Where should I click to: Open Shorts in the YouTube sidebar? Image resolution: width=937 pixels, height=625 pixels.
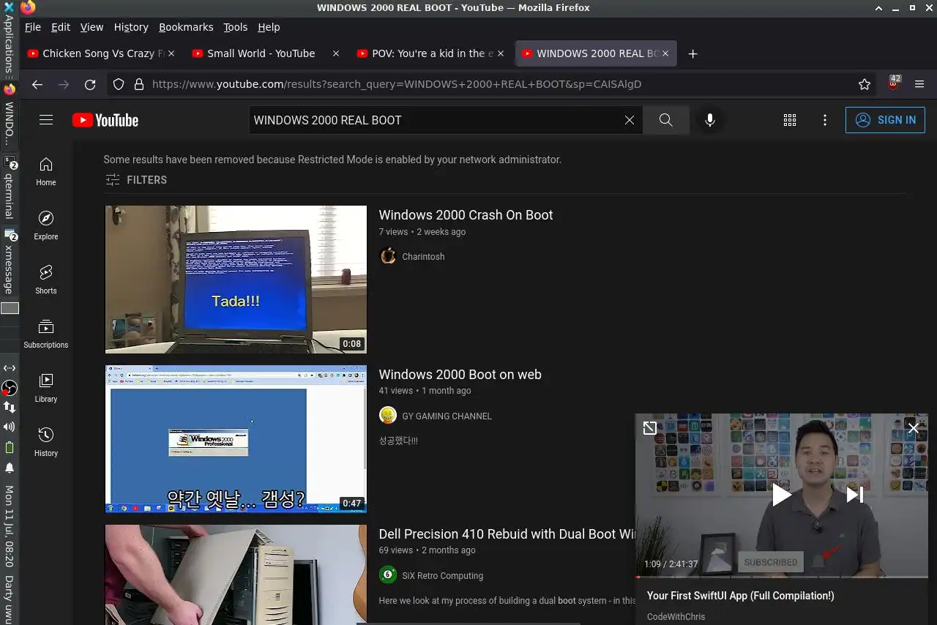(x=46, y=280)
